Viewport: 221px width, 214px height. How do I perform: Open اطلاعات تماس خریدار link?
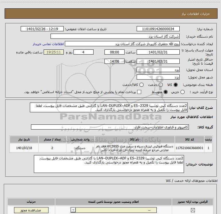48,44
